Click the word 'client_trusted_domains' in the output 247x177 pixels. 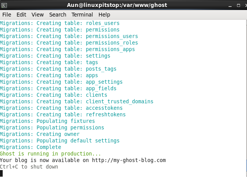tap(120, 101)
